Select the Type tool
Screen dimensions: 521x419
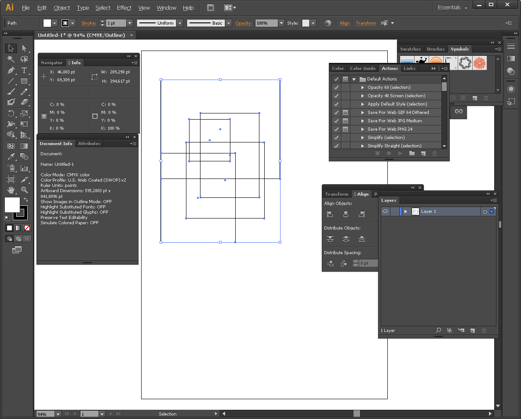click(24, 70)
